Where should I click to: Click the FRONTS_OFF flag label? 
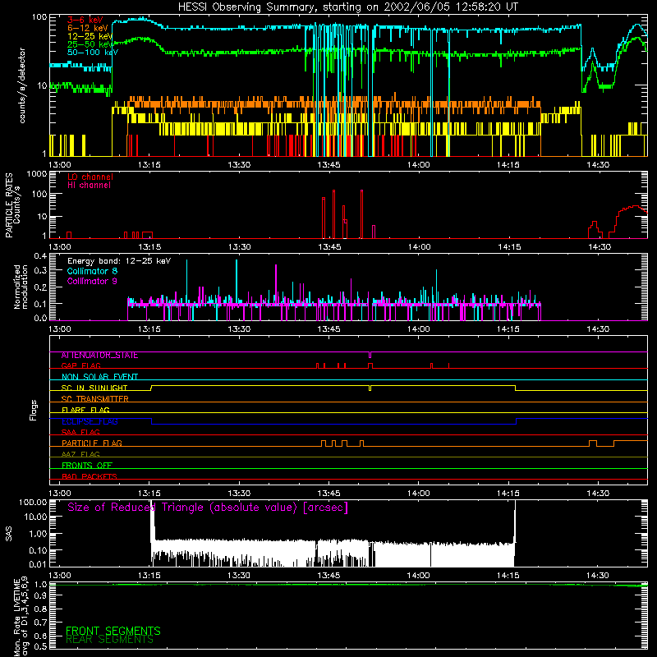87,466
